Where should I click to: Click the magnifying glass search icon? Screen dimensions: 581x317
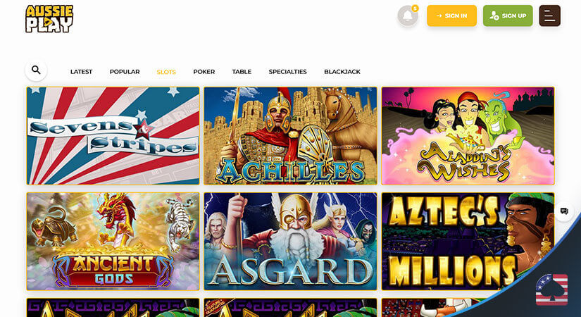[x=36, y=70]
